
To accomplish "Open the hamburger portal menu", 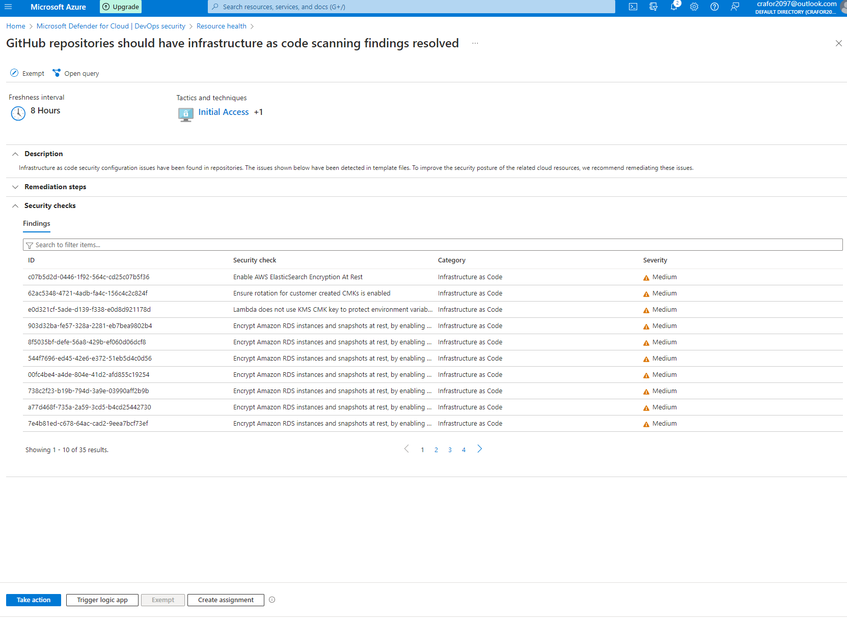I will (x=8, y=7).
